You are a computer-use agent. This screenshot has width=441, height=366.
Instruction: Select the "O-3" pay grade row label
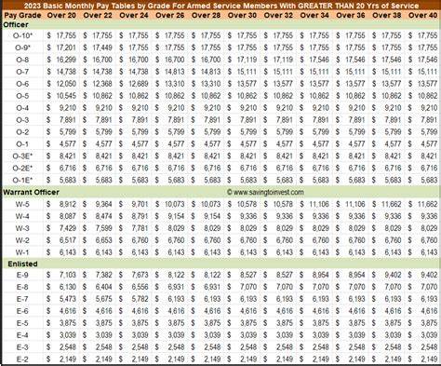click(22, 120)
